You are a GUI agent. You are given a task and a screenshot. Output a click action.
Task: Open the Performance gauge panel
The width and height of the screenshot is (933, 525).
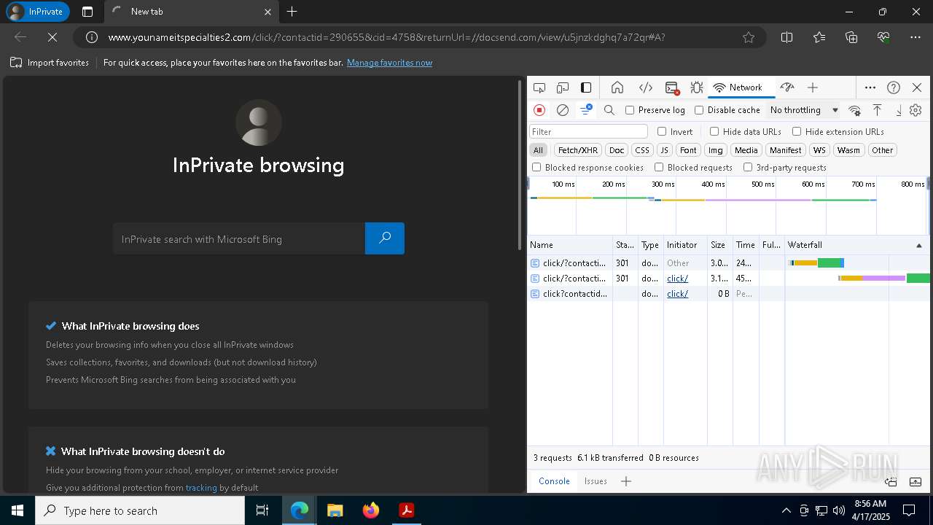click(786, 87)
